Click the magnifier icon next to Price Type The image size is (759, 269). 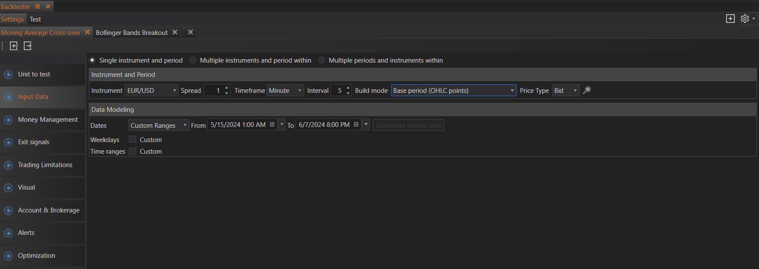coord(587,90)
